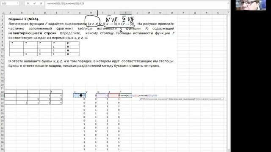Viewport: 271px width, 152px height.
Task: Select row 1 header
Action: (x=2, y=16)
